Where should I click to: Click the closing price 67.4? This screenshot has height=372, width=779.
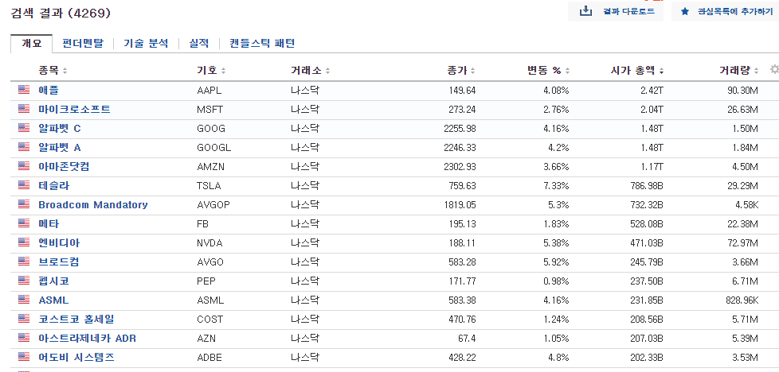point(468,339)
